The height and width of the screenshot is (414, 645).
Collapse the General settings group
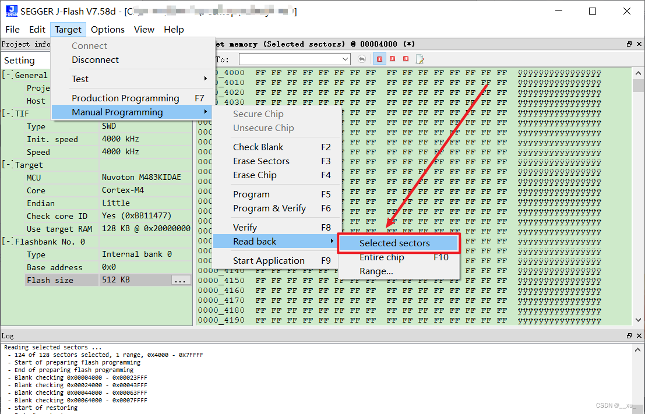click(7, 75)
